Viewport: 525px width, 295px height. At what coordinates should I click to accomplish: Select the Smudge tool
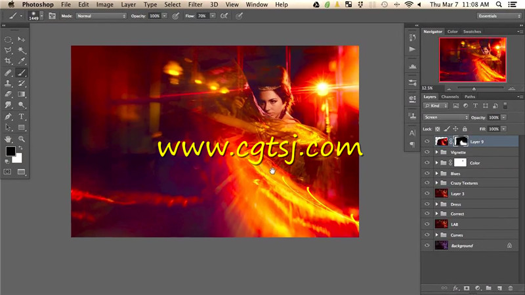tap(8, 105)
